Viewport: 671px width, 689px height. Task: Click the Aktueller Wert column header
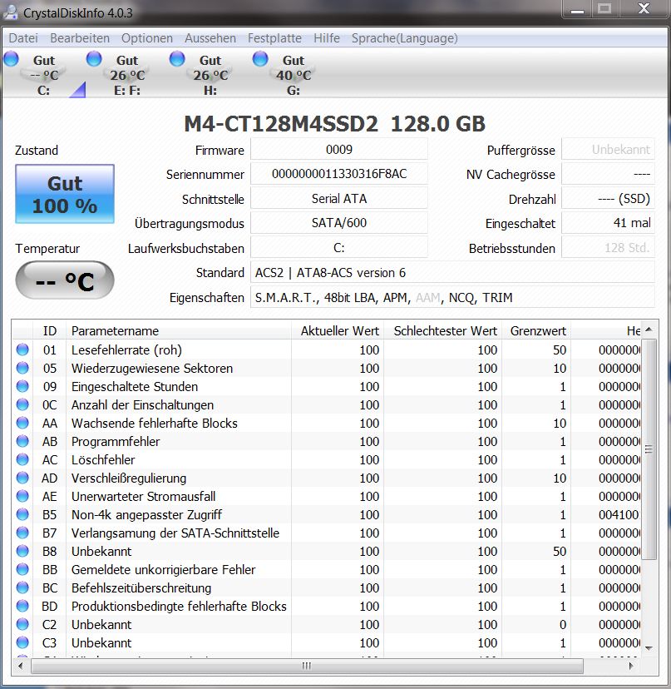(x=338, y=330)
